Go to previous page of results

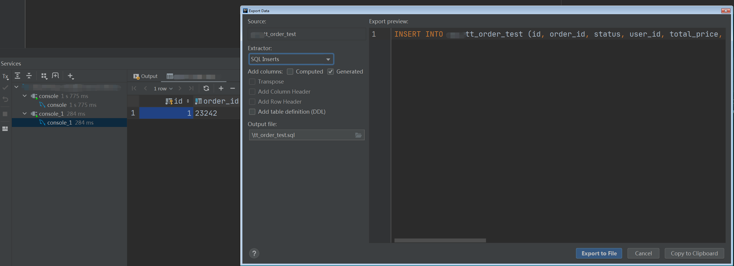point(145,88)
